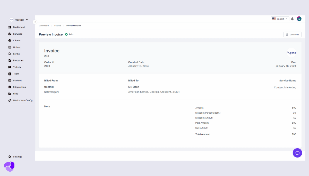Select the Integrations puzzle icon

[x=10, y=87]
